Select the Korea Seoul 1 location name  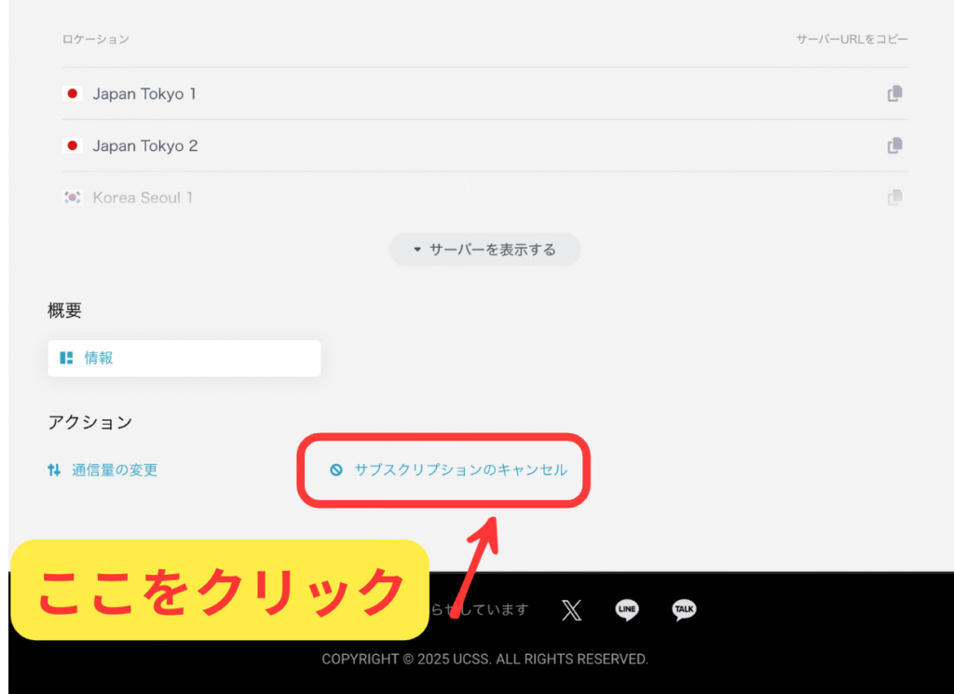point(143,197)
